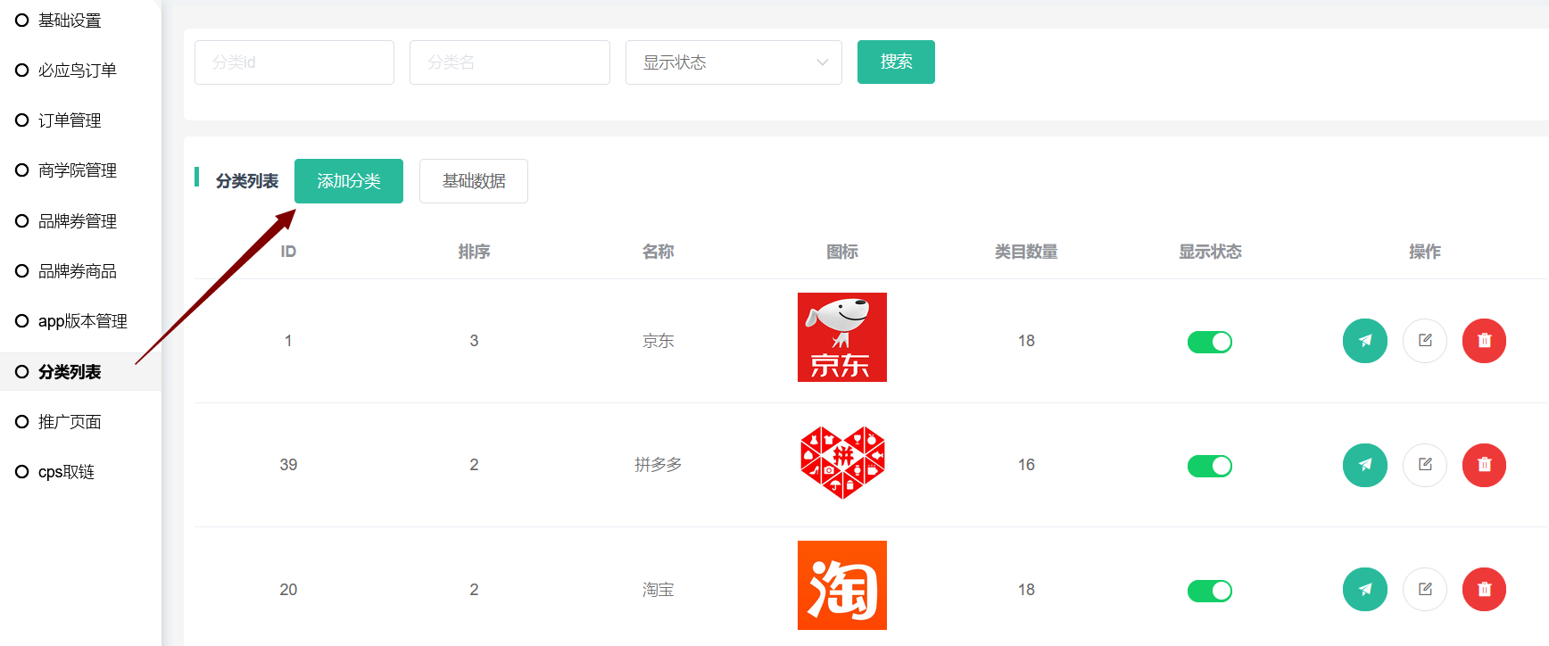The height and width of the screenshot is (646, 1549).
Task: Select 商学院管理 in the sidebar
Action: pyautogui.click(x=77, y=170)
